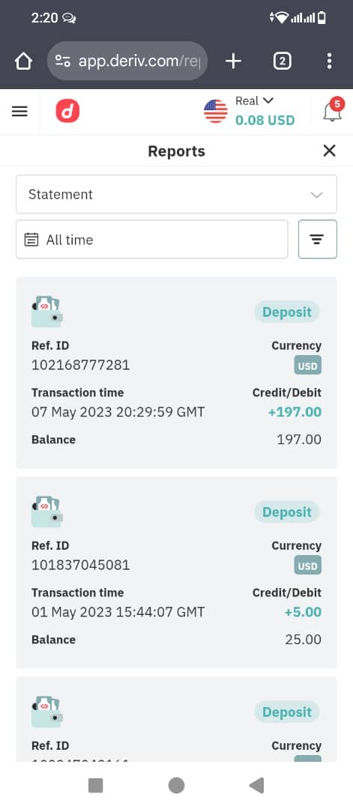Viewport: 353px width, 809px height.
Task: Open the filter options icon button
Action: 317,240
